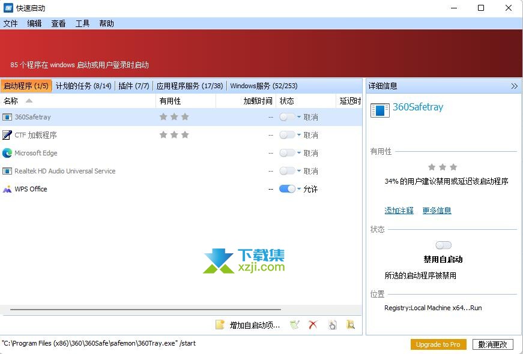Click the 取消 status text for 360Safetray

click(x=310, y=118)
